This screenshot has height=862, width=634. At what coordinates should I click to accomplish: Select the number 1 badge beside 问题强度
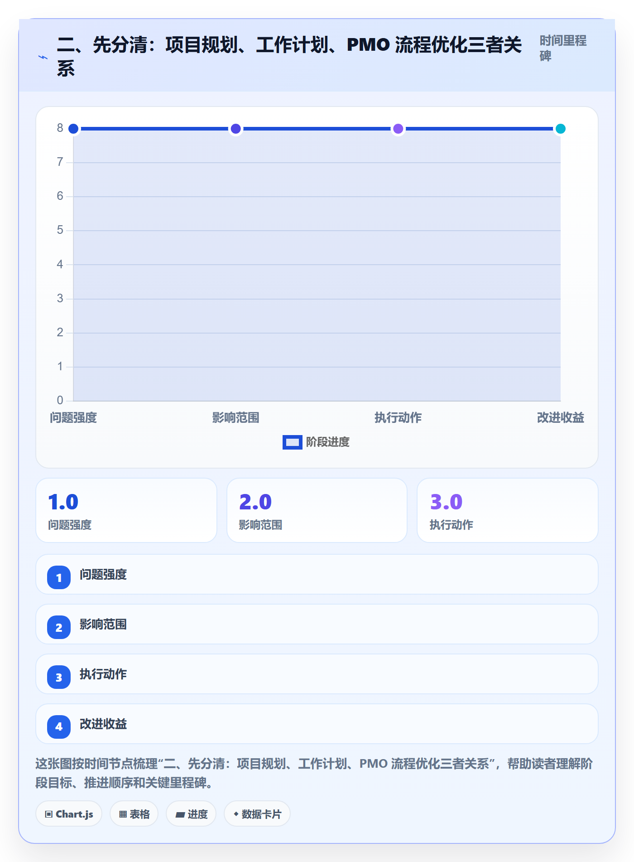(x=59, y=577)
